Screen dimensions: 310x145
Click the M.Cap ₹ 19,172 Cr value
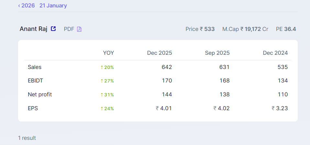point(245,29)
